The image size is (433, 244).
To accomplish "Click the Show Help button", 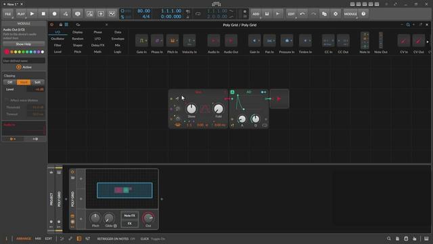I will [x=24, y=44].
